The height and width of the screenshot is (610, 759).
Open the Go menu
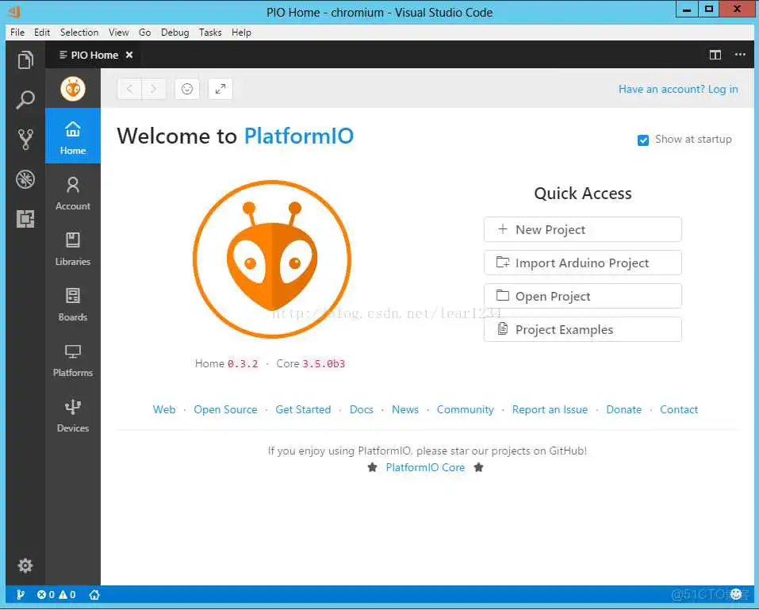tap(144, 33)
